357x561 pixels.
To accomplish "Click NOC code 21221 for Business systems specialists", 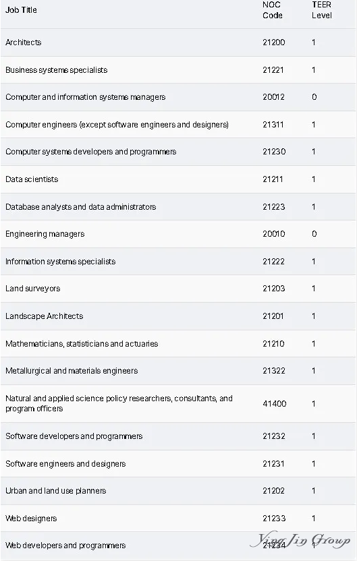I will coord(273,69).
